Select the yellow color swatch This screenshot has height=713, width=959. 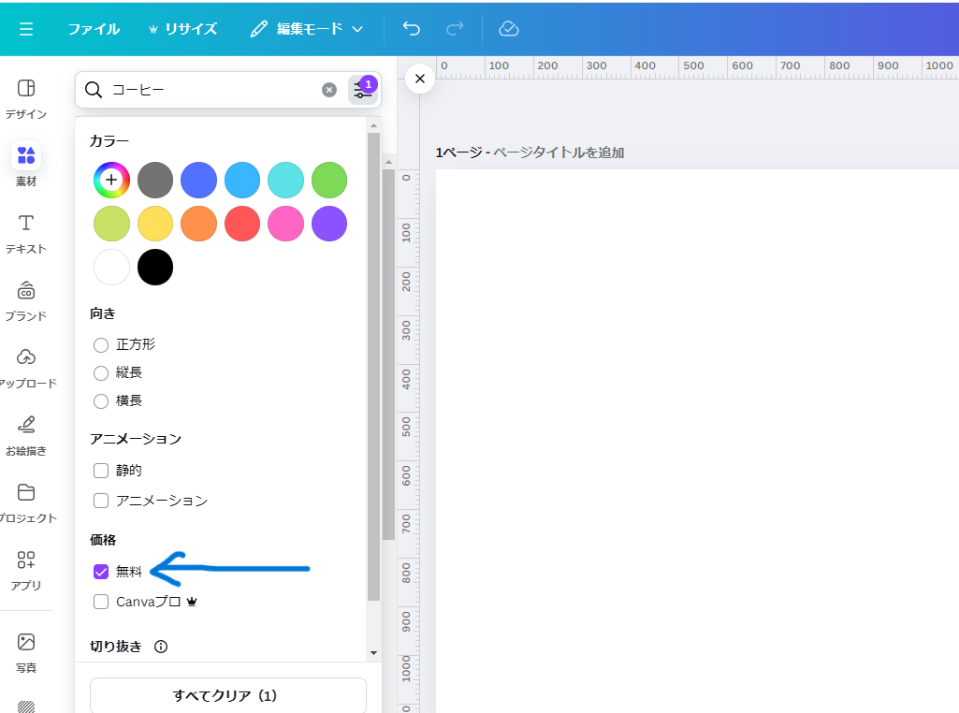(155, 224)
